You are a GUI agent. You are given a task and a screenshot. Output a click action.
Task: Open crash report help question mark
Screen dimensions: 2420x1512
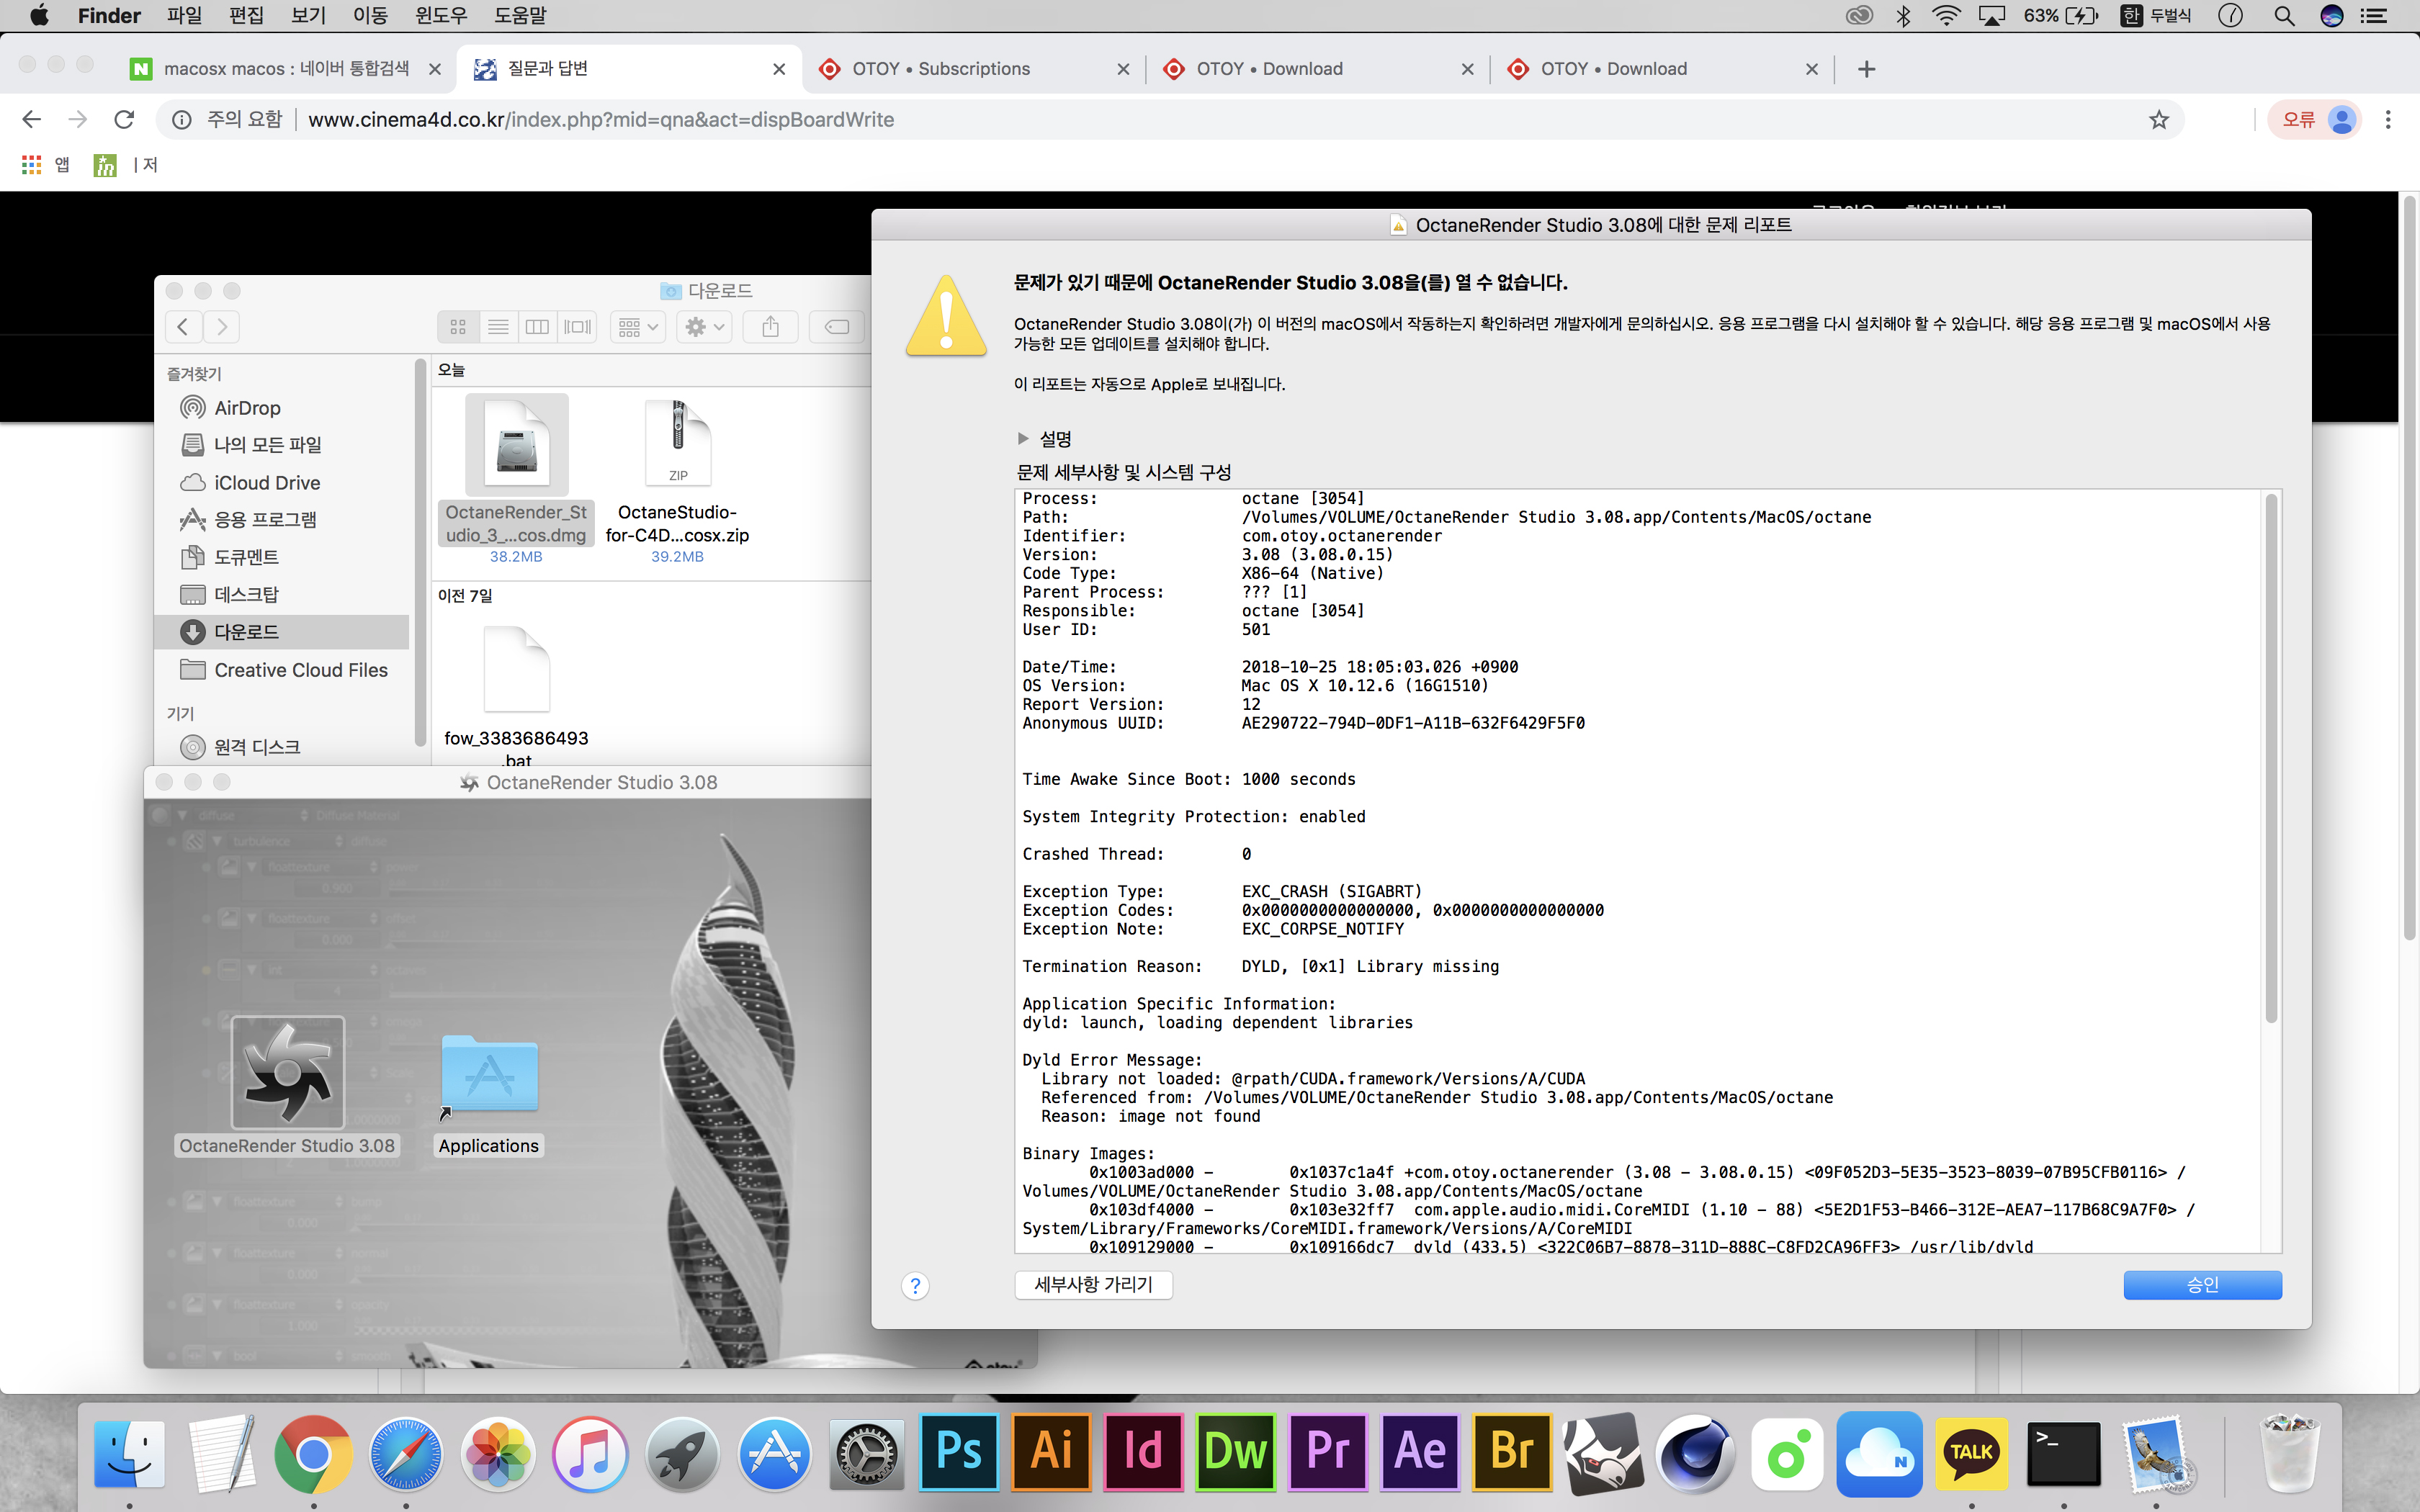915,1286
